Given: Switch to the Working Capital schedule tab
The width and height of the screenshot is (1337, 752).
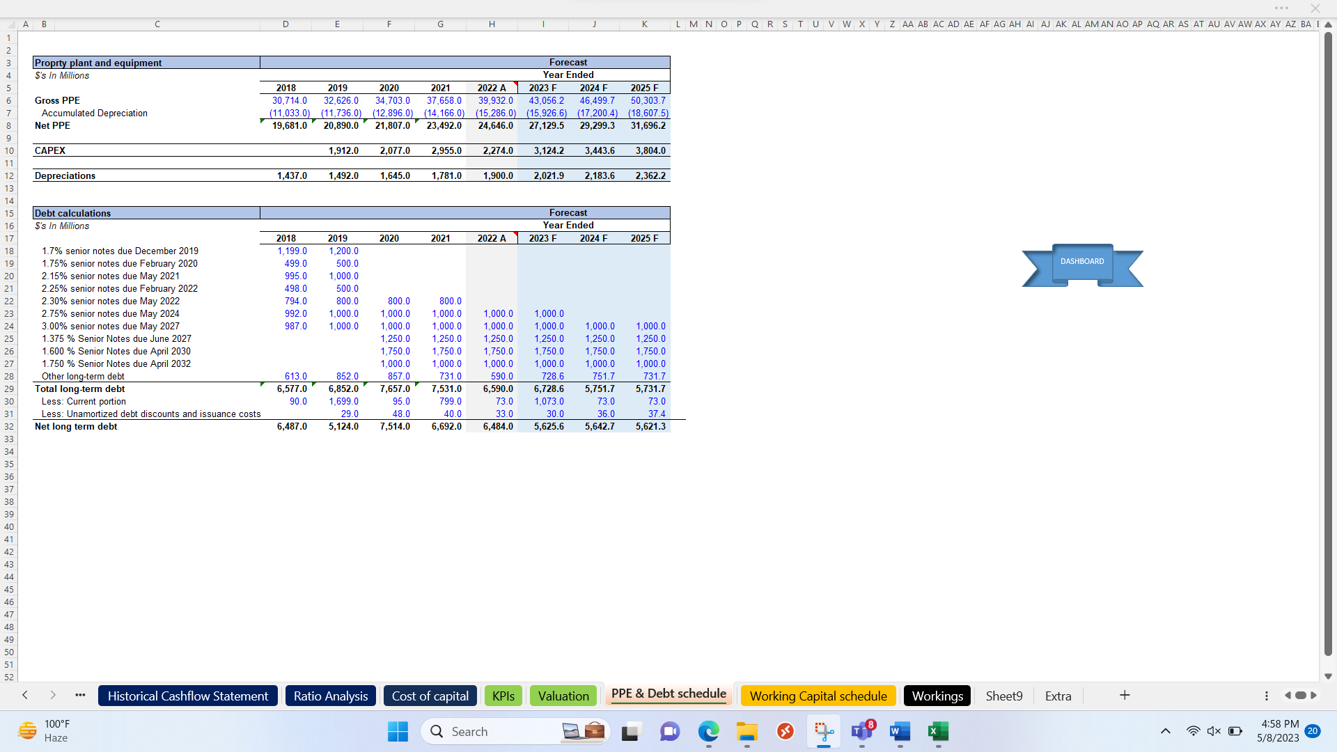Looking at the screenshot, I should (x=818, y=695).
